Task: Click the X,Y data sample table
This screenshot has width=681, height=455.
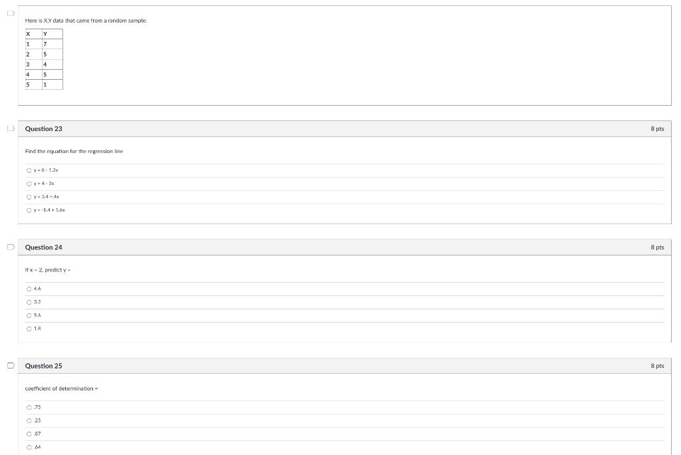Action: 43,59
